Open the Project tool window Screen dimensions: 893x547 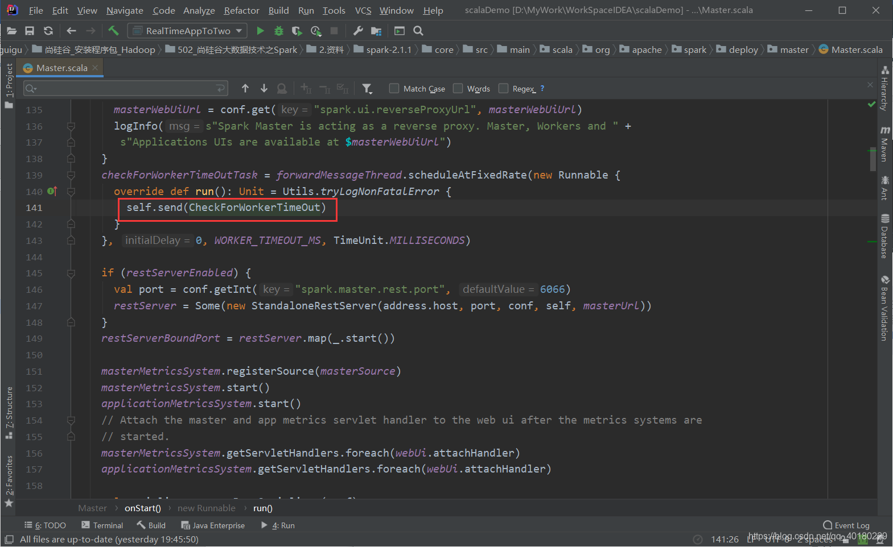coord(9,86)
